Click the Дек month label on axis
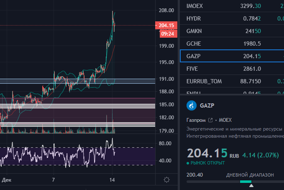Image resolution: width=284 pixels, height=190 pixels. tap(7, 180)
